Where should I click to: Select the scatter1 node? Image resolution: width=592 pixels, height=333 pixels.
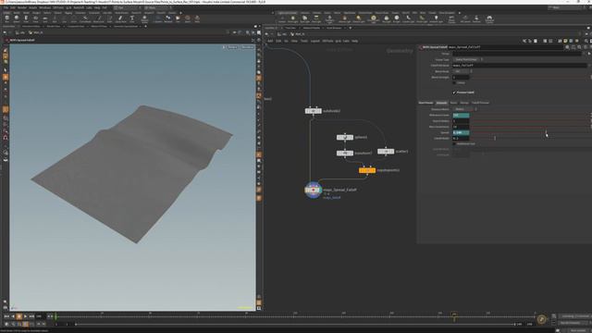click(386, 152)
